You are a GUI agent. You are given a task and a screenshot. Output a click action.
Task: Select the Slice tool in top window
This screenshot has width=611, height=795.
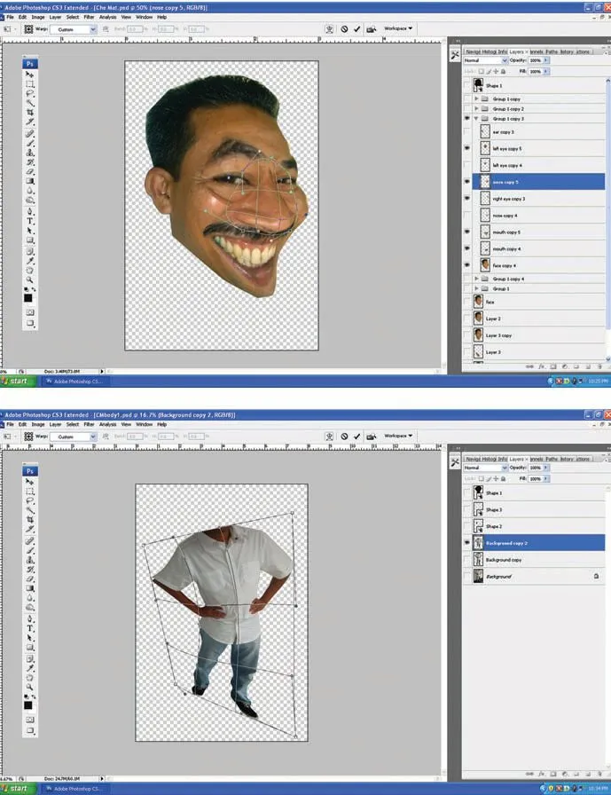click(x=30, y=122)
